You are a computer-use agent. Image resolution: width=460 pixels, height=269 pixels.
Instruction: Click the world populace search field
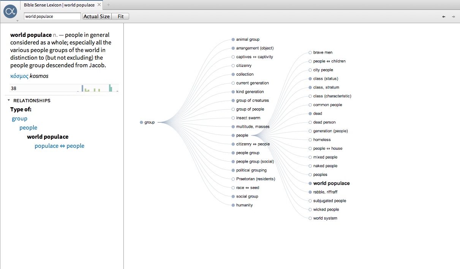pos(52,16)
